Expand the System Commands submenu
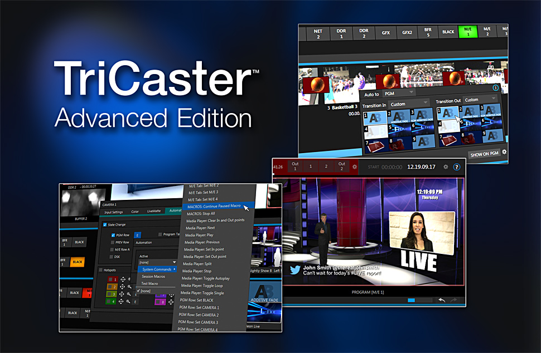 click(x=158, y=269)
